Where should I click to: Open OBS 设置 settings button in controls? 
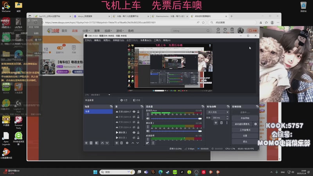245,136
